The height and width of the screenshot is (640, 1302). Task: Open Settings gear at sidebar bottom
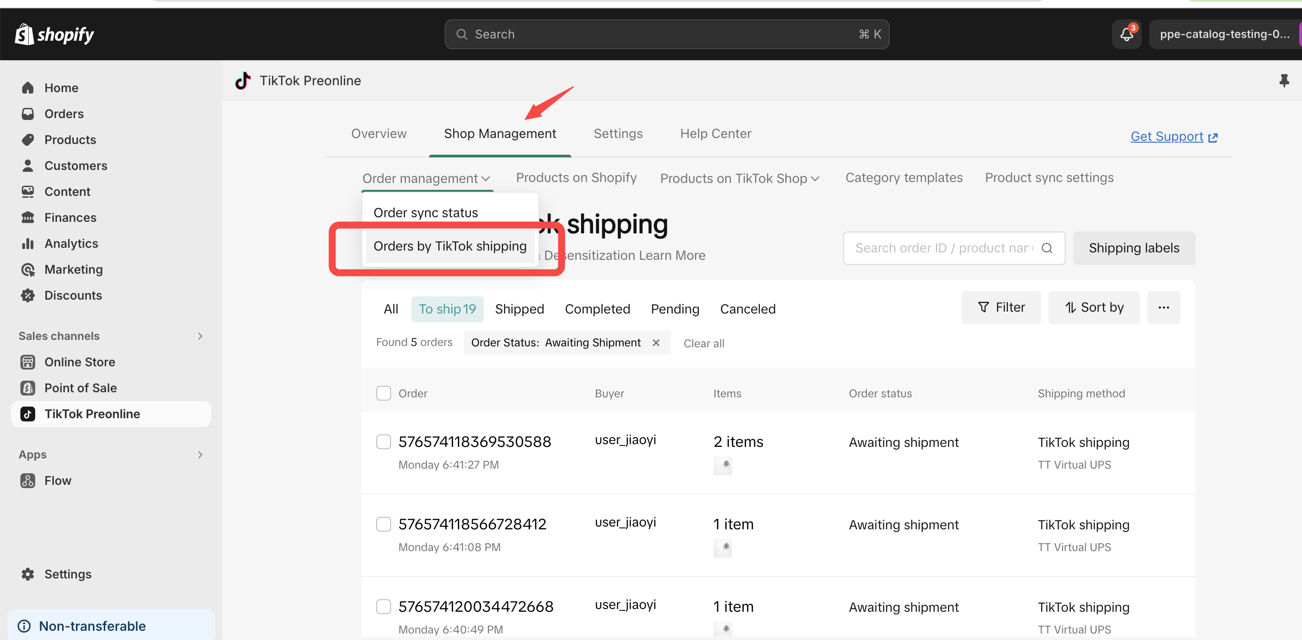pos(28,574)
